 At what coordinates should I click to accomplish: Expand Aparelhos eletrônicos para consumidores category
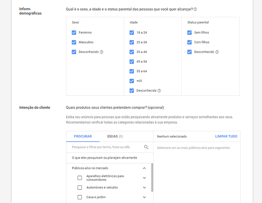144,178
